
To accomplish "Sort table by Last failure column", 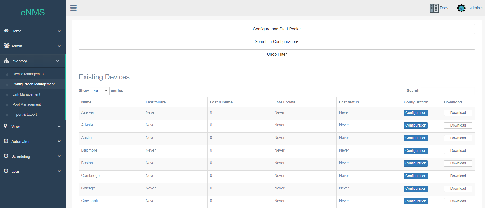I will pyautogui.click(x=175, y=102).
